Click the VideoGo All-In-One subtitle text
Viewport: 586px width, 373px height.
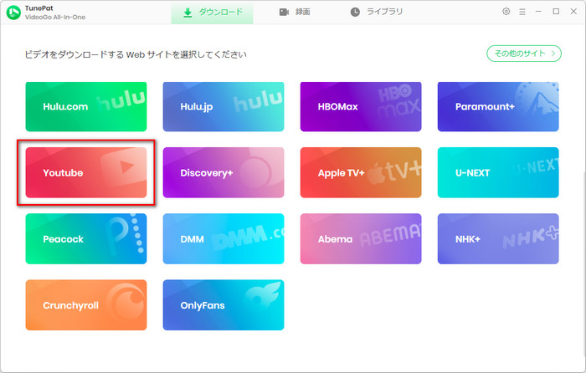55,18
